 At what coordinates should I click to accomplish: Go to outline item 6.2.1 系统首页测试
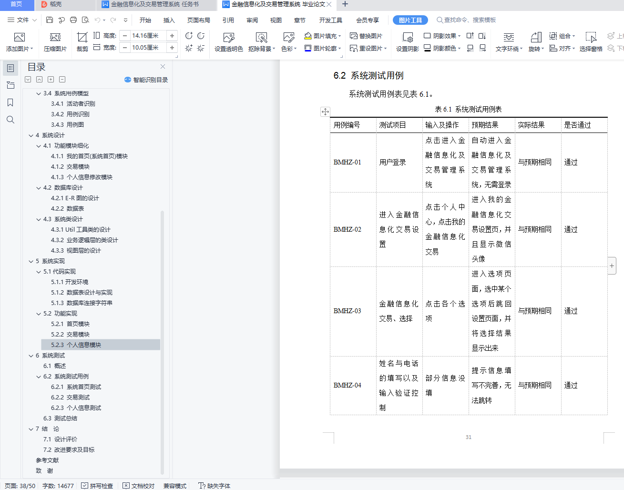pos(76,387)
